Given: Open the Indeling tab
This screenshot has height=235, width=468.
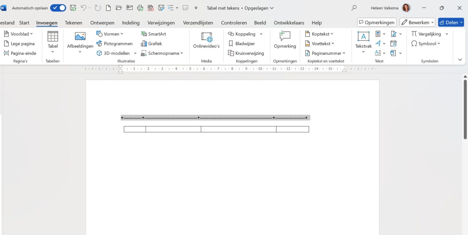Looking at the screenshot, I should coord(131,23).
